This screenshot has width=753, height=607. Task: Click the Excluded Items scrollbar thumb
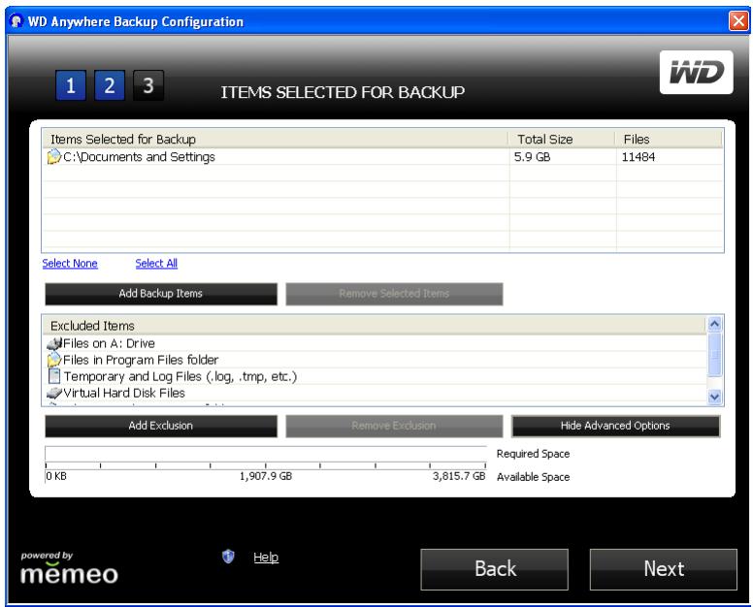(x=714, y=355)
